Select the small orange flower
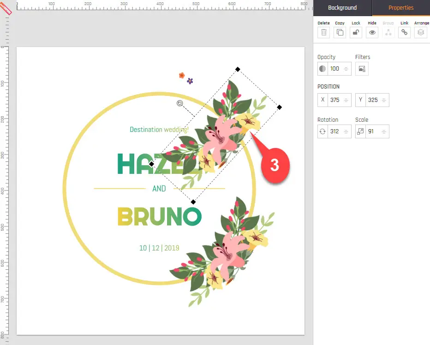 click(x=181, y=76)
